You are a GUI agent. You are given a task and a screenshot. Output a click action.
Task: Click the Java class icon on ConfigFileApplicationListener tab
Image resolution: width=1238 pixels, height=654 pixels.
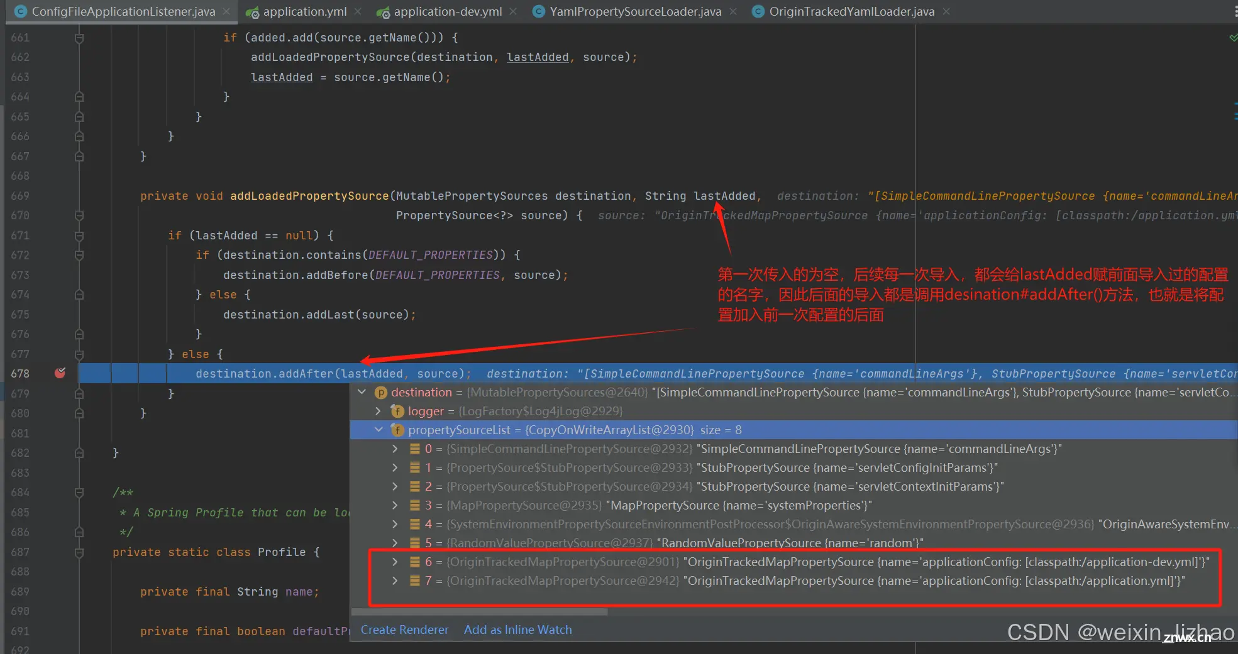tap(21, 11)
